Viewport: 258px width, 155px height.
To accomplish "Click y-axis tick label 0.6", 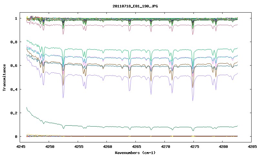I will [14, 66].
